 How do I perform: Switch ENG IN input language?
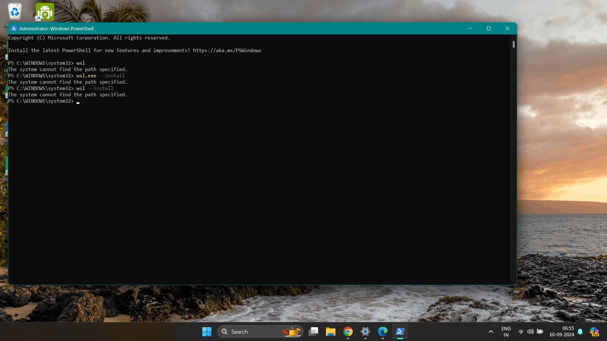[506, 332]
